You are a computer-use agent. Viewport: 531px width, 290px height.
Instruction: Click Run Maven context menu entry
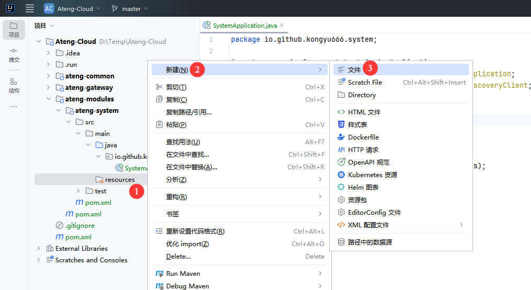(x=183, y=273)
